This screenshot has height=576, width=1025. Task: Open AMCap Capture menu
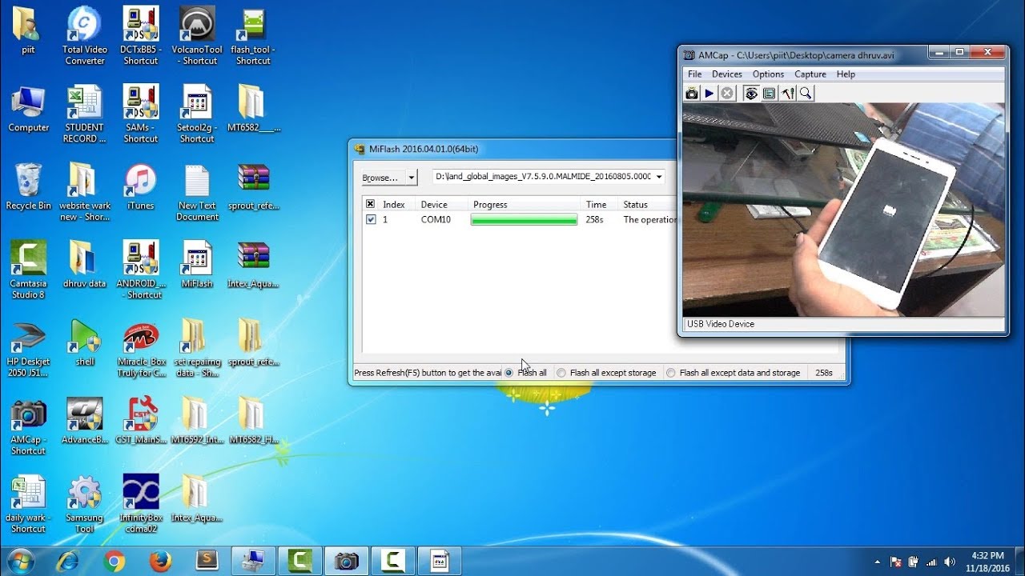tap(810, 74)
